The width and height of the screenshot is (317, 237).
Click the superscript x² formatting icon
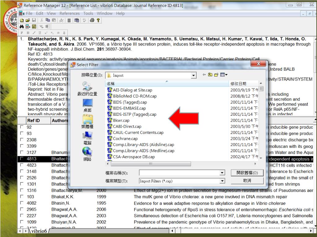[x=46, y=33]
